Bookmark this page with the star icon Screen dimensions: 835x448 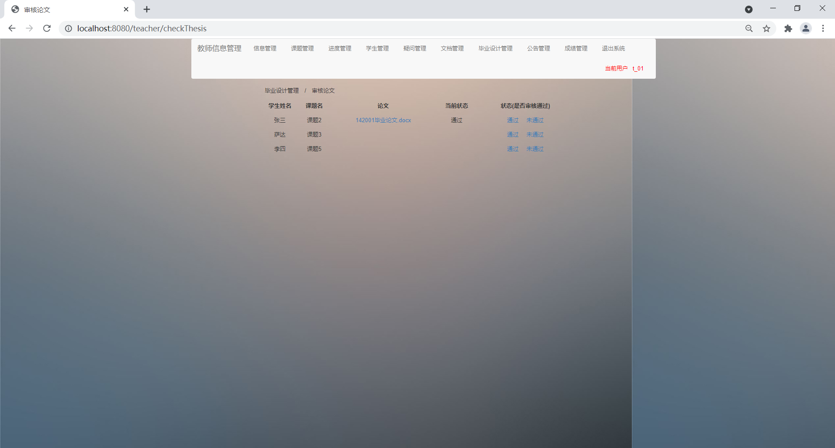click(766, 28)
